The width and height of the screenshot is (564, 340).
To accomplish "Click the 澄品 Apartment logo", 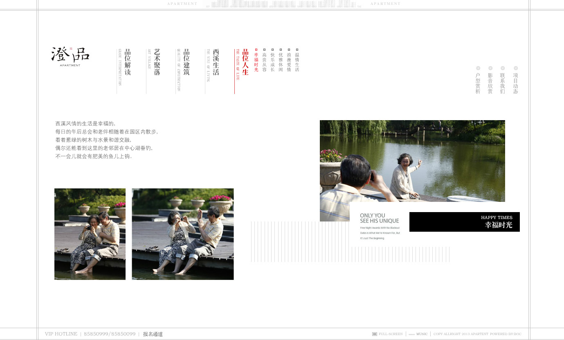I will 70,56.
